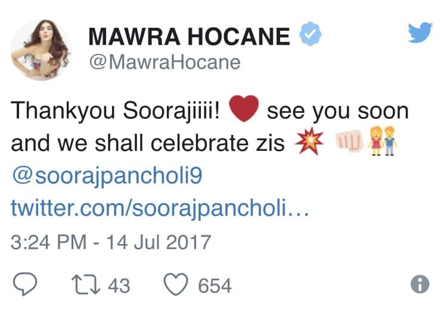This screenshot has height=312, width=447.
Task: Open the tweet info icon
Action: [420, 284]
